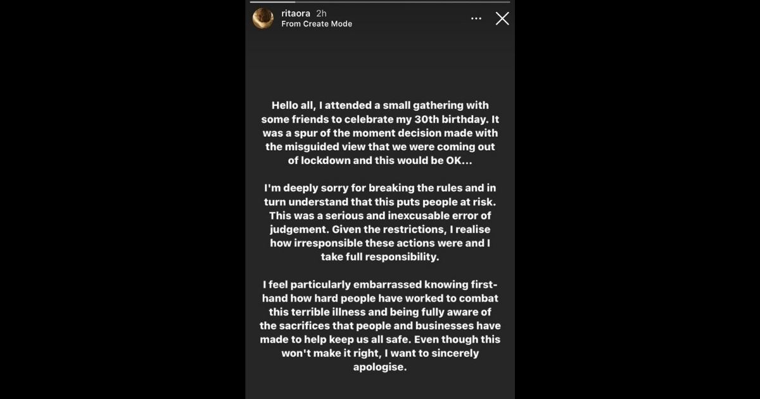Tap the 'I'm deeply sorry' line
Viewport: 760px width, 399px height.
(x=380, y=188)
